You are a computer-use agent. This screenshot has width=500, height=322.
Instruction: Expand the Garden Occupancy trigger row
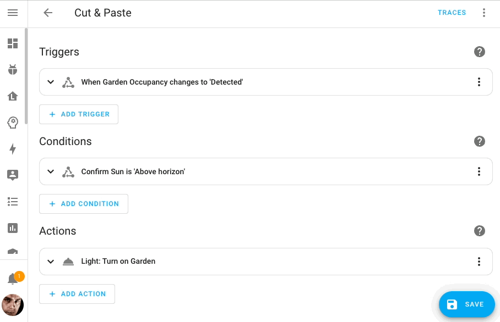51,82
